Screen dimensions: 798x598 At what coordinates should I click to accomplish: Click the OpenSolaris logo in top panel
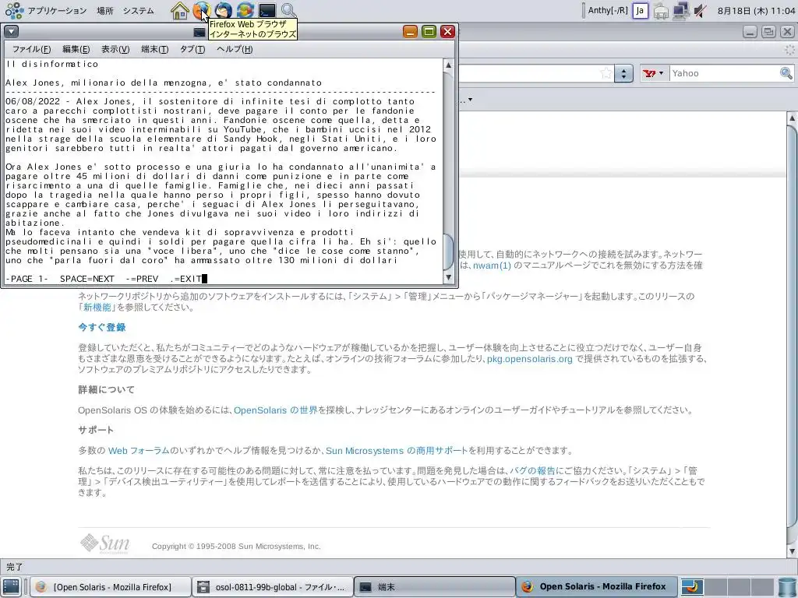tap(14, 10)
